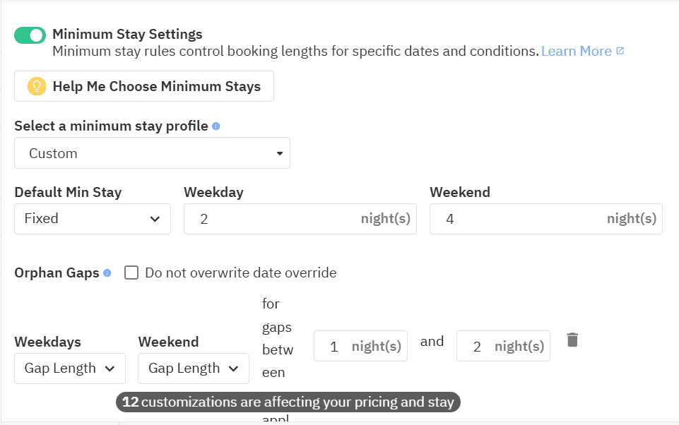Click the 'Do not overwrite date override' label

tap(240, 273)
